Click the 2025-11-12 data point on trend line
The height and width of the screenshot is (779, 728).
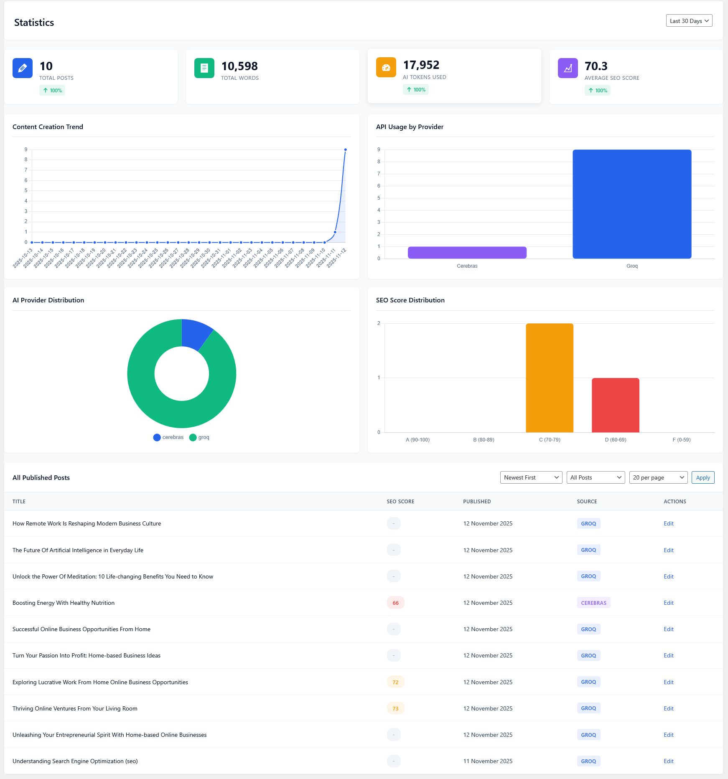345,150
